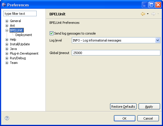Click the yellow back navigation arrow
This screenshot has height=126, width=163.
point(143,14)
